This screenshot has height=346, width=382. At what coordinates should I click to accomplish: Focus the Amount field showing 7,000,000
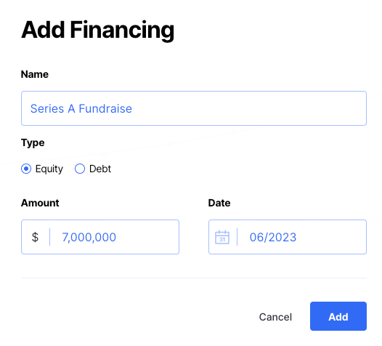(x=100, y=237)
